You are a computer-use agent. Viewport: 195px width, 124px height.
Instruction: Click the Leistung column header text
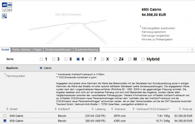pos(100,109)
